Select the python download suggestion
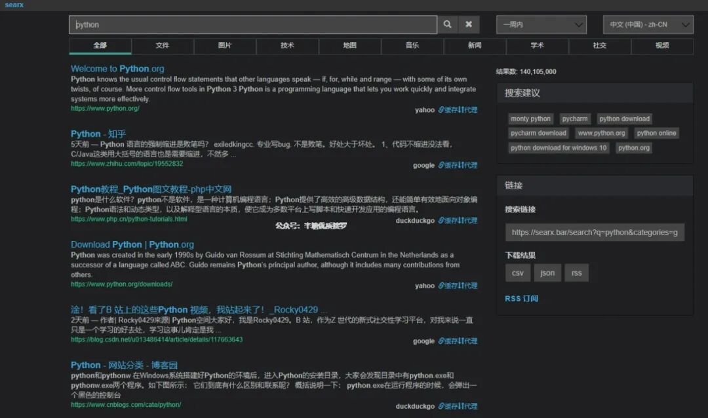The height and width of the screenshot is (418, 708). 625,119
